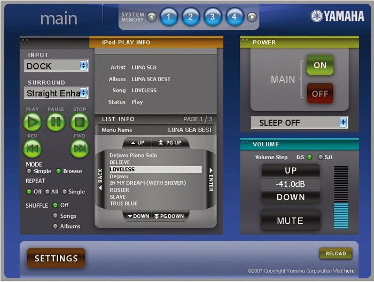Hit the Stop playback button
The width and height of the screenshot is (374, 282).
[79, 122]
